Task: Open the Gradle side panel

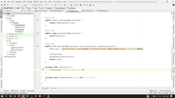Action: [x=174, y=71]
